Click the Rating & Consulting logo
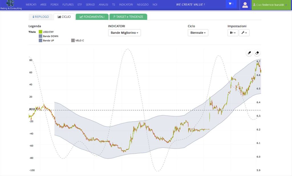 click(11, 5)
